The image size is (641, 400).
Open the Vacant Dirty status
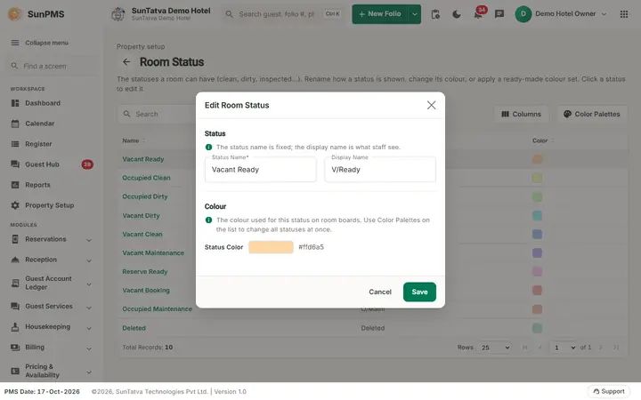click(x=141, y=215)
